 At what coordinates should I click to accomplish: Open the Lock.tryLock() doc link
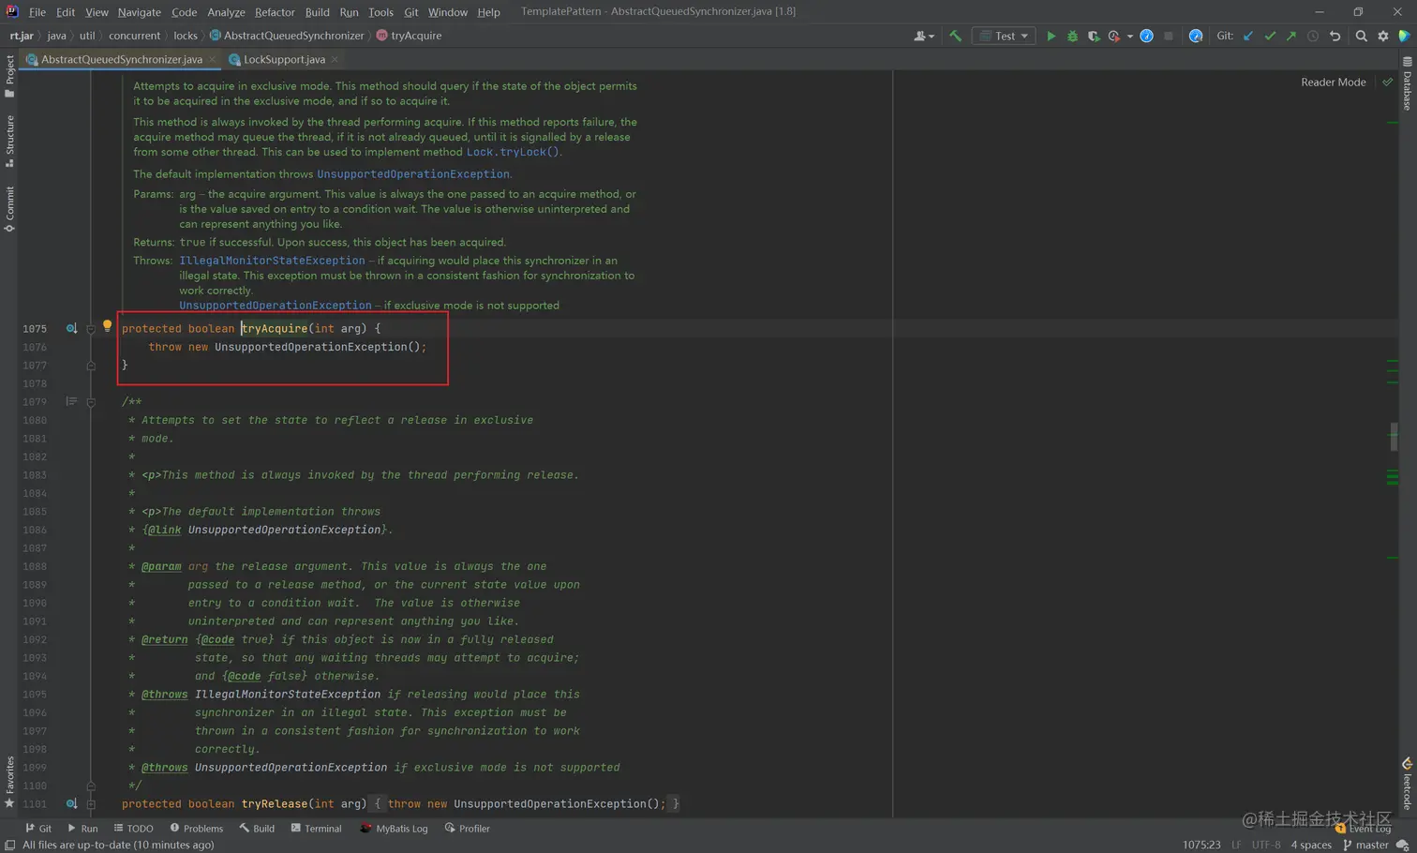point(513,152)
